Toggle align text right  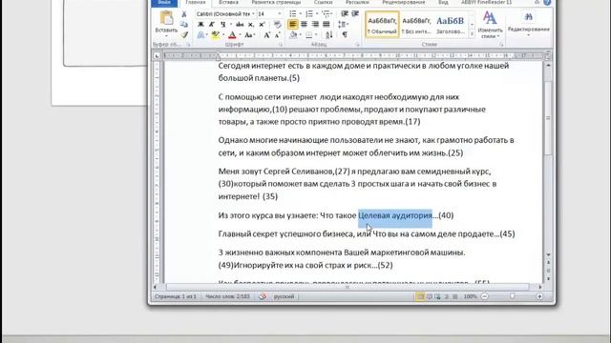coord(315,25)
